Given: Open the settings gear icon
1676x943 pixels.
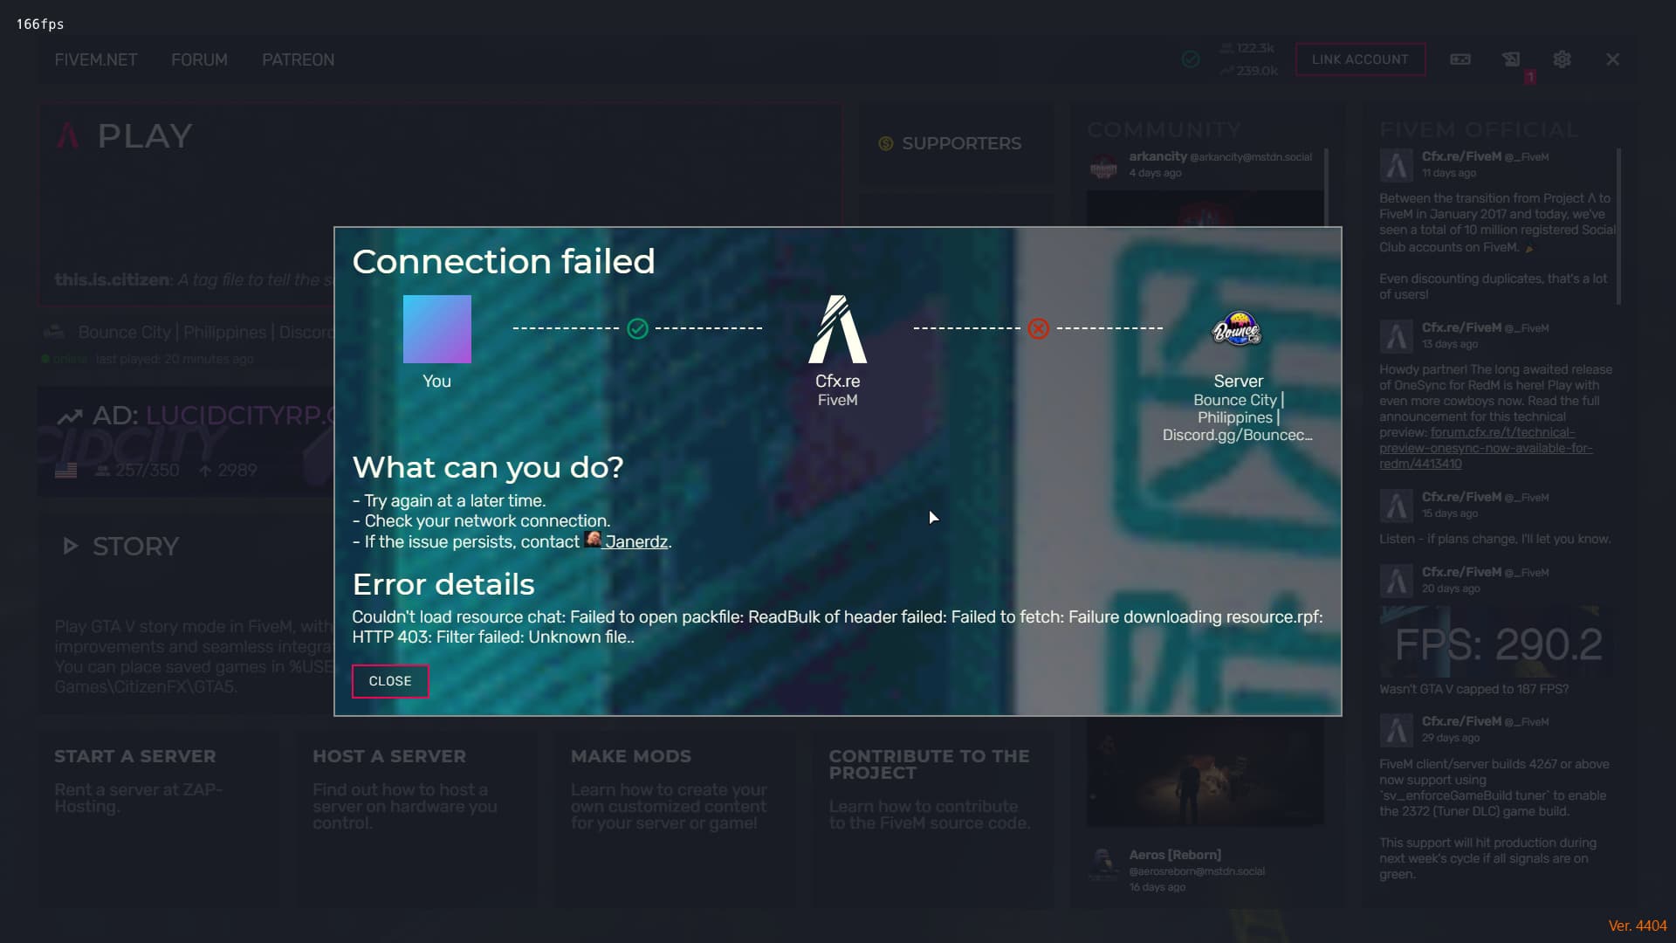Looking at the screenshot, I should [1562, 59].
